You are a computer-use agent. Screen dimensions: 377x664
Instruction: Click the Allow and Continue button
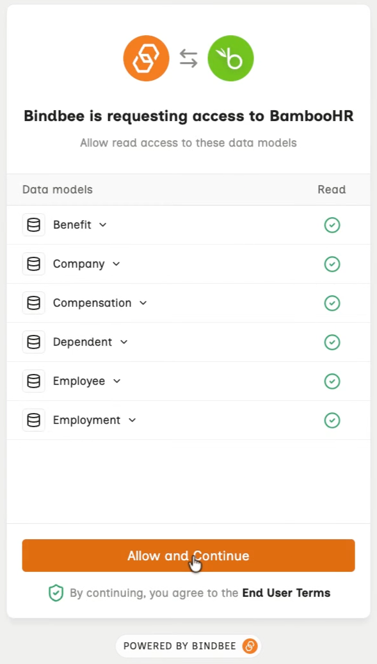[x=188, y=556]
